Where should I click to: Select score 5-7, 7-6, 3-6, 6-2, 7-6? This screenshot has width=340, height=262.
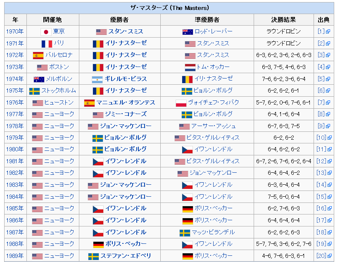pyautogui.click(x=283, y=244)
